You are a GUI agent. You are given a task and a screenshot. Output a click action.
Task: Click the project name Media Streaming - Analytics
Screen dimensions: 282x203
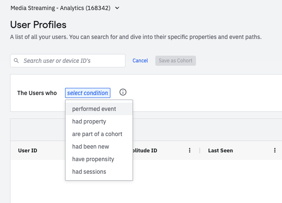tap(60, 8)
